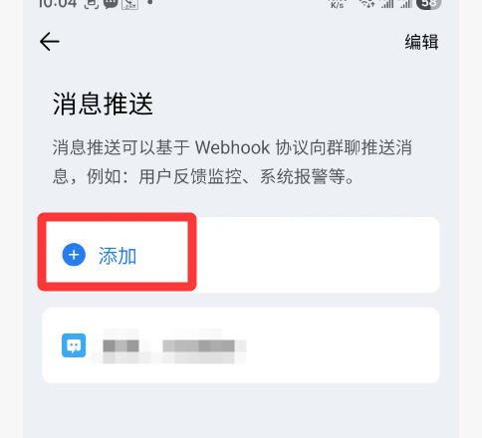Tap the message bubble notification icon

tap(111, 3)
